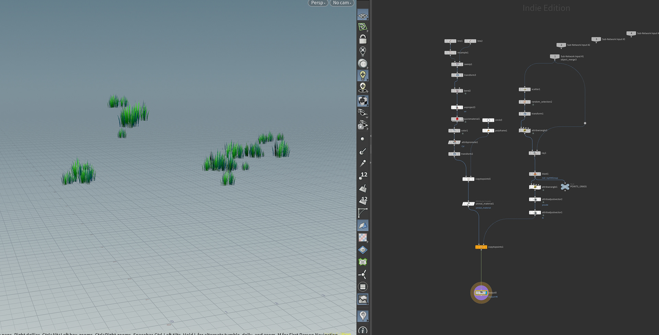Click the red checkerboard UV display icon
This screenshot has height=335, width=659.
pyautogui.click(x=363, y=237)
